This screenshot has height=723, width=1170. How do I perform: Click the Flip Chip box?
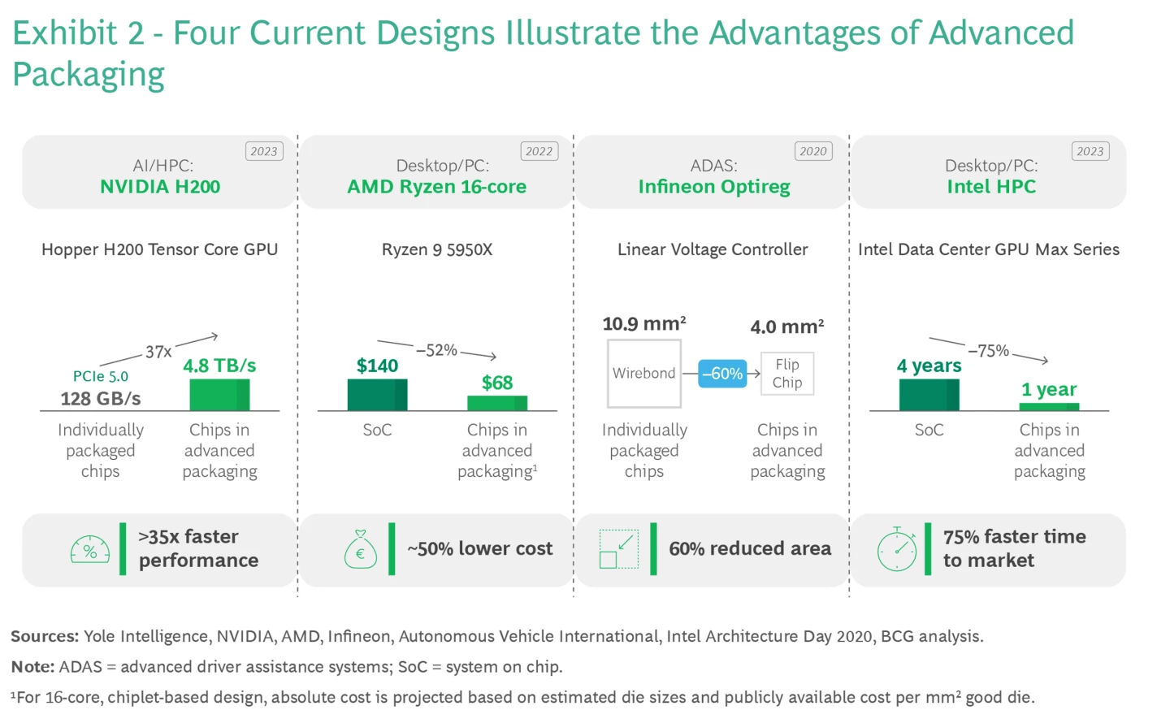coord(787,374)
